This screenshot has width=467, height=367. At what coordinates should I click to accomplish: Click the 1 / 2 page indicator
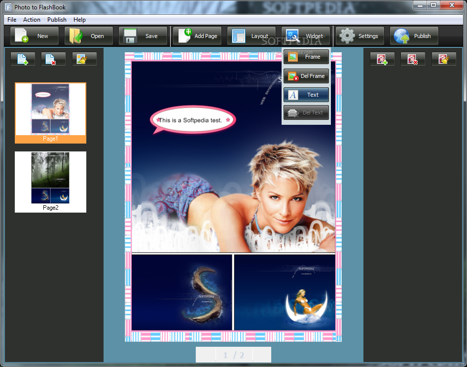(234, 355)
